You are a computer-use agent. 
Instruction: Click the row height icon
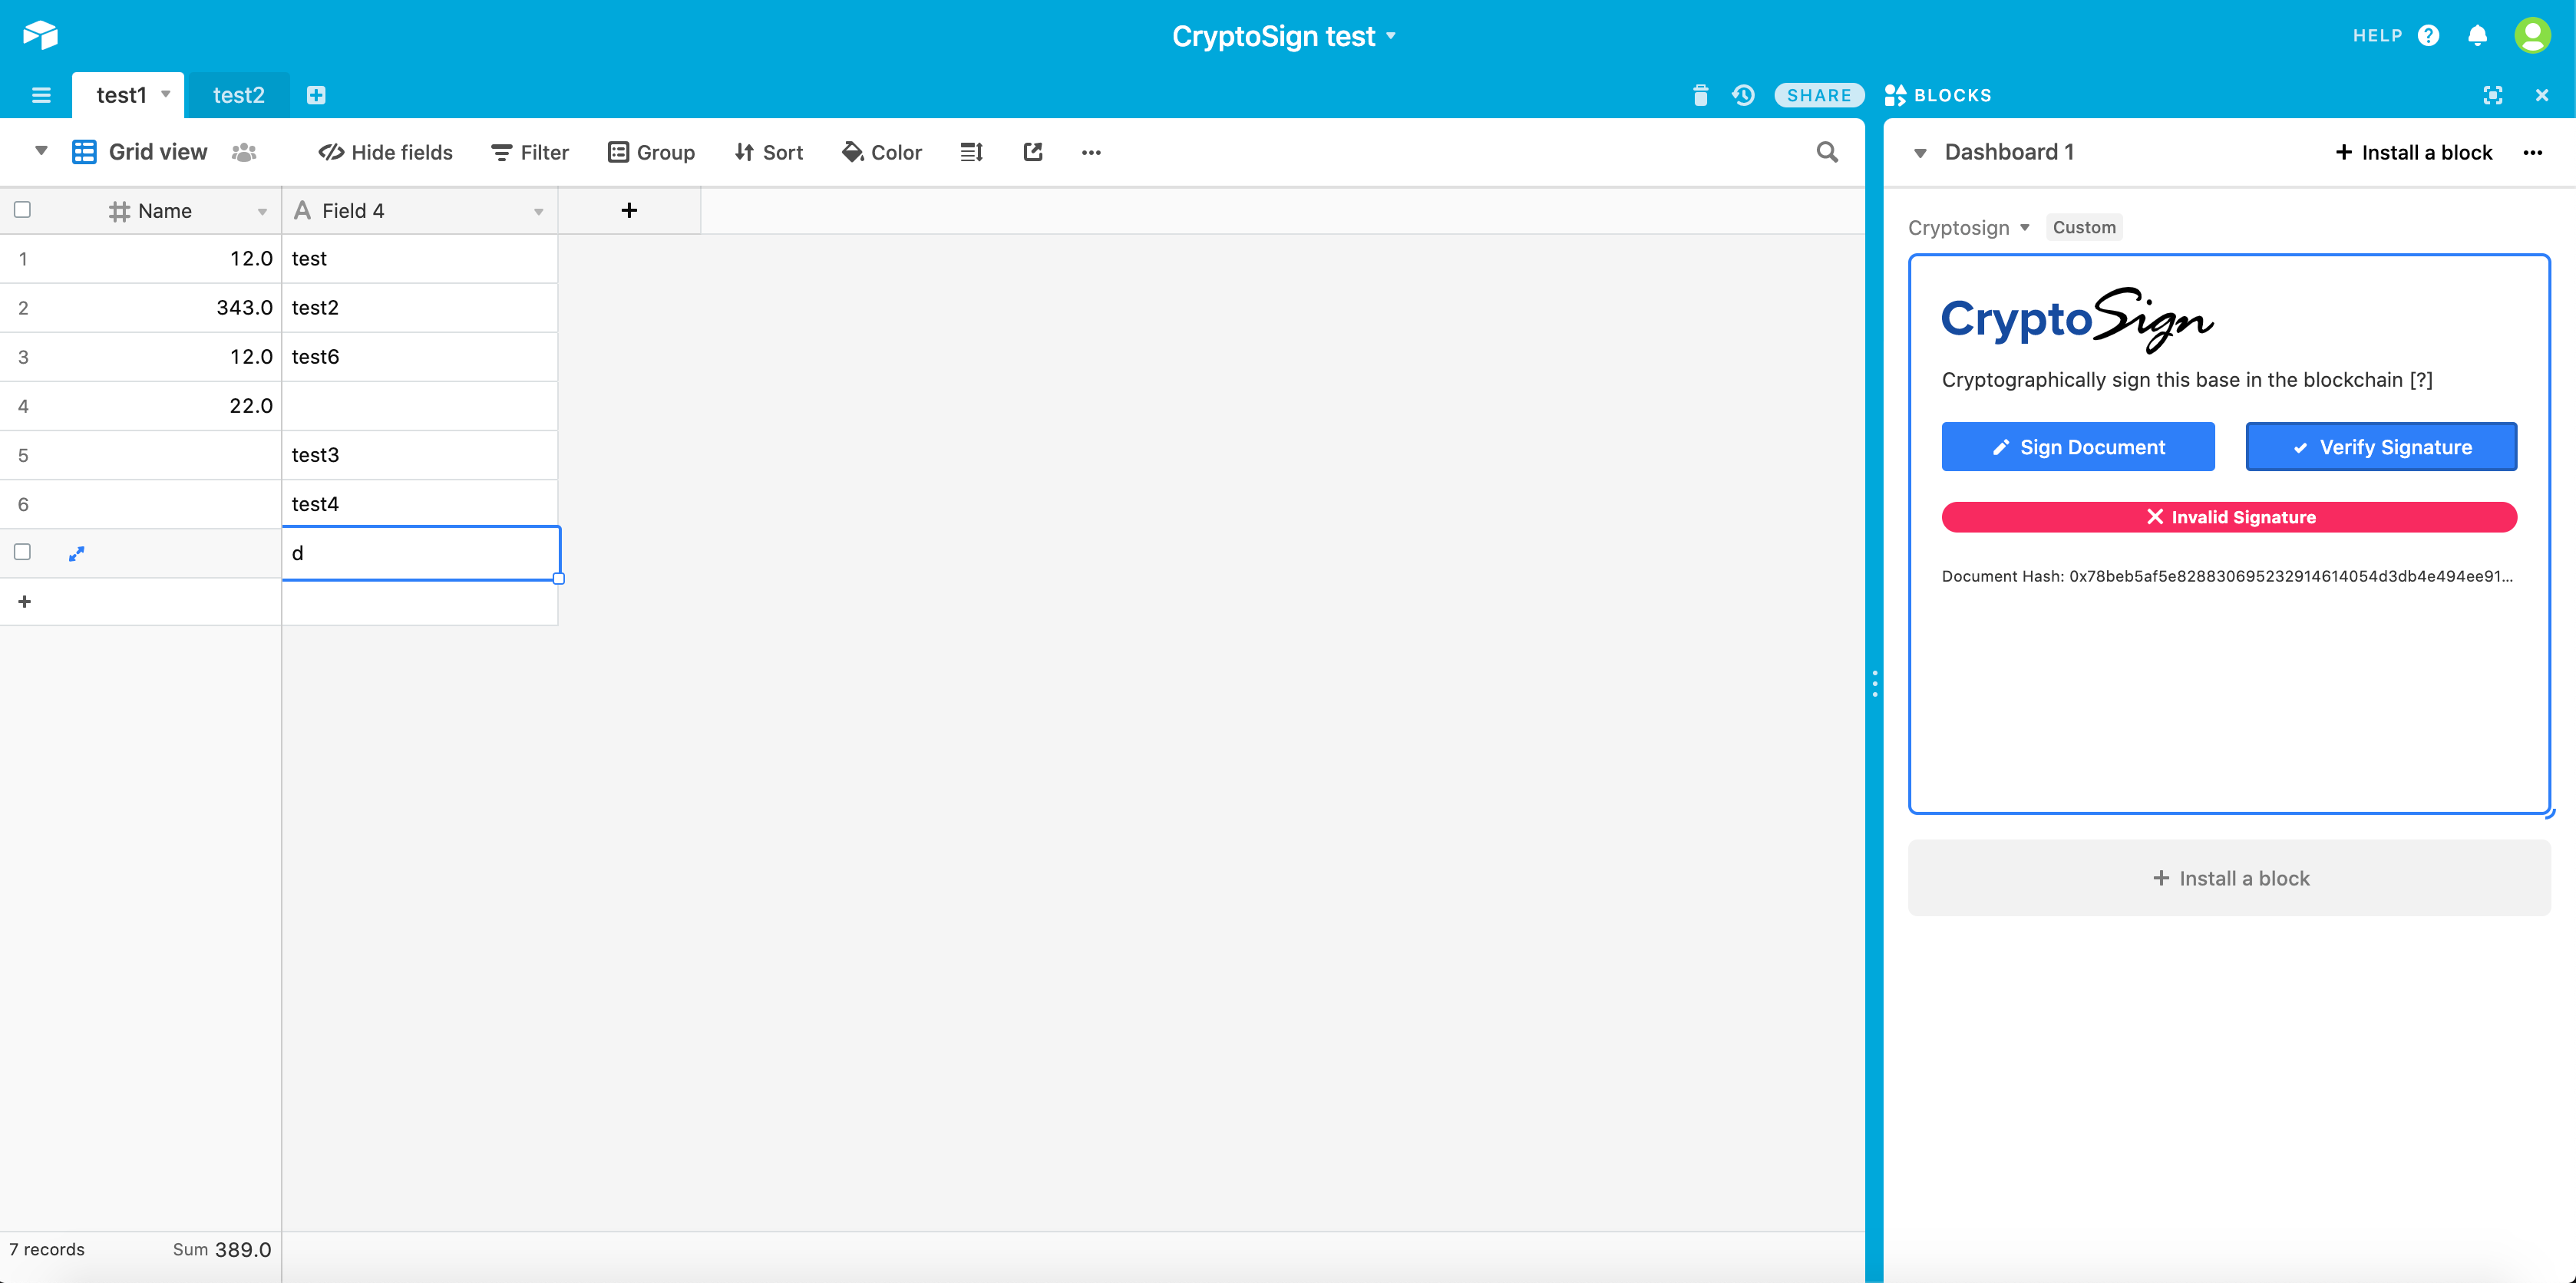tap(971, 152)
